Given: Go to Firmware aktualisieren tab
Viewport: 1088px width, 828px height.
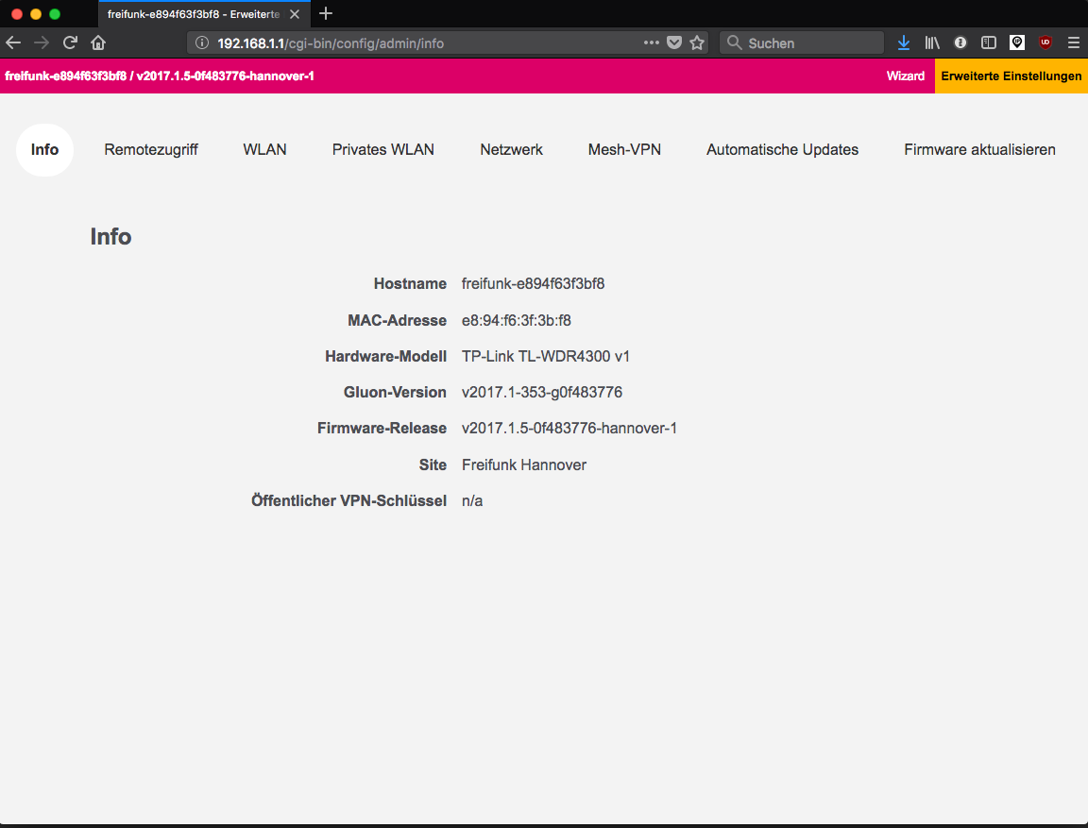Looking at the screenshot, I should [979, 149].
